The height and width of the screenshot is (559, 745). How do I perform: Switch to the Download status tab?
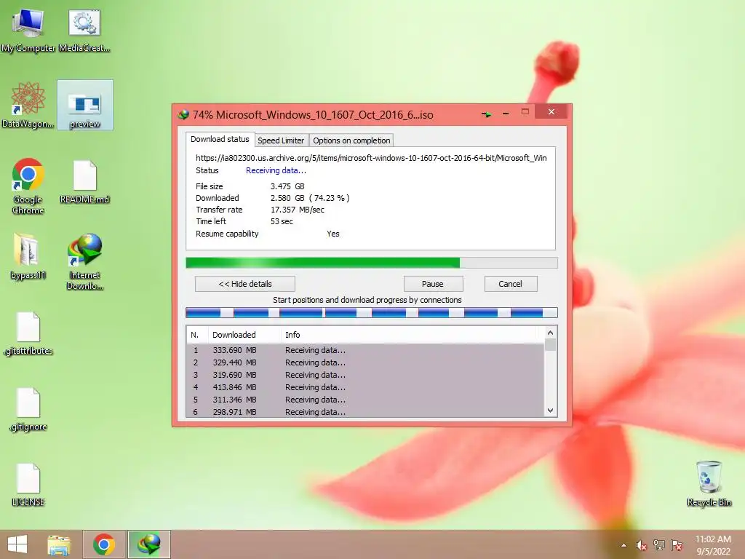pos(220,139)
